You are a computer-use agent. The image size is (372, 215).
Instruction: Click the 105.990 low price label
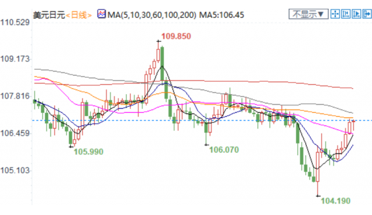(x=88, y=152)
